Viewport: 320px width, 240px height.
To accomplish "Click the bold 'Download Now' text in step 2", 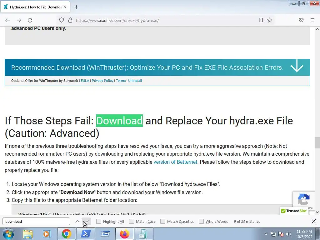I will point(77,192).
